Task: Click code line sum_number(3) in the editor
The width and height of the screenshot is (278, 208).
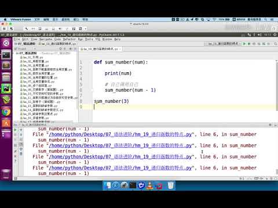Action: pyautogui.click(x=111, y=101)
